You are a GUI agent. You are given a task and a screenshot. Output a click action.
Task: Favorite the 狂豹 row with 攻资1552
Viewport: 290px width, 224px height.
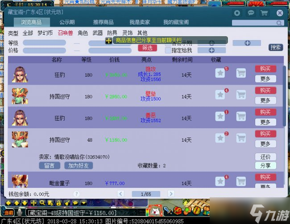(x=220, y=116)
